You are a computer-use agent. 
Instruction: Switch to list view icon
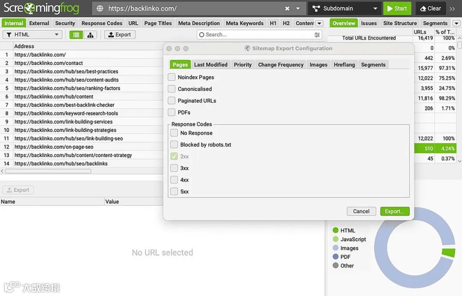coord(76,35)
